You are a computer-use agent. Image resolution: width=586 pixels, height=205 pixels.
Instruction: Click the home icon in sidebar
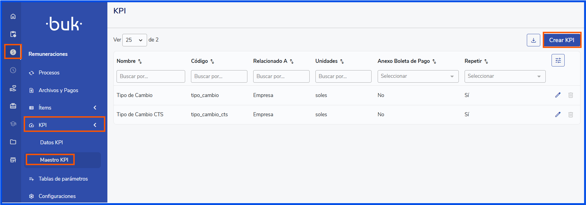pos(13,16)
